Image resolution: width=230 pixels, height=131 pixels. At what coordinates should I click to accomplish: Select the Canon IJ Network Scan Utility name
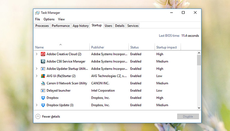(x=67, y=83)
